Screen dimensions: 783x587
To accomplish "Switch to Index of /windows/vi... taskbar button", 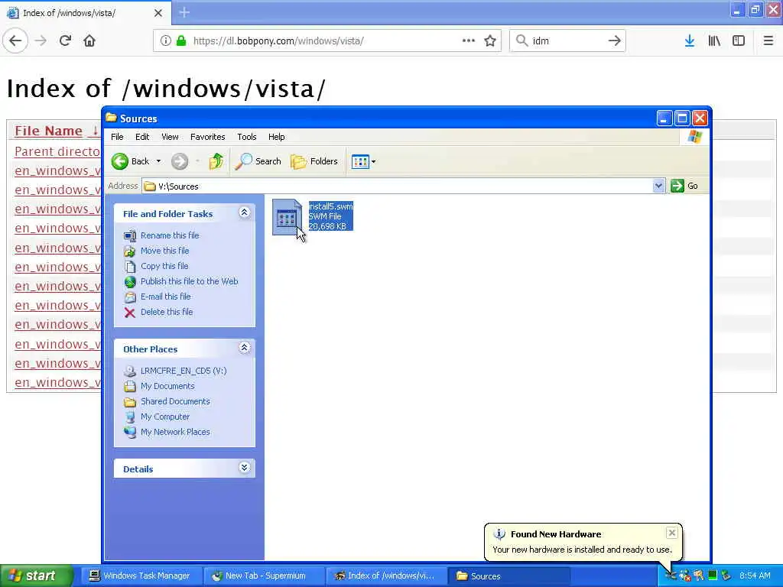I will coord(386,576).
